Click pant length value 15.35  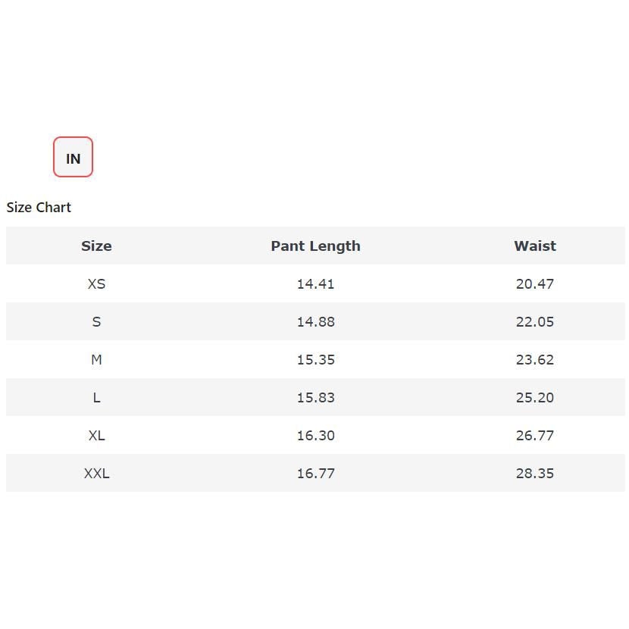click(315, 360)
